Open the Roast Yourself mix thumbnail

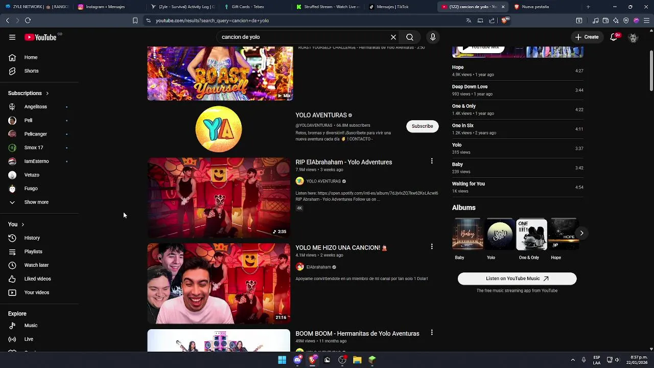coord(220,73)
